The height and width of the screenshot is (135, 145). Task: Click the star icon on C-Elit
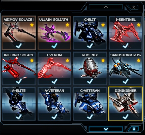point(103,25)
